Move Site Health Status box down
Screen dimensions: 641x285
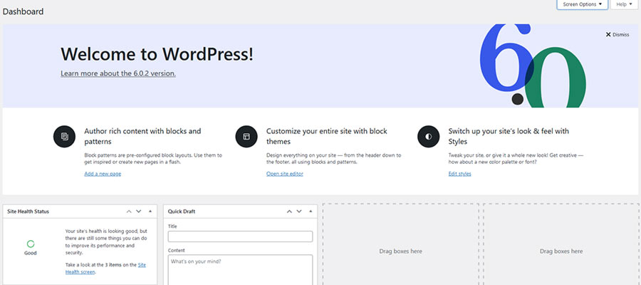[139, 212]
